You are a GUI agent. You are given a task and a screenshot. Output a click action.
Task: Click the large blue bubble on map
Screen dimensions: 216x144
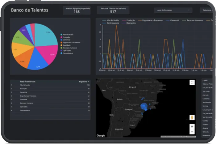pos(144,106)
